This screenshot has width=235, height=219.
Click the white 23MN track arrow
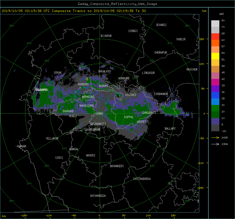[x=215, y=144]
